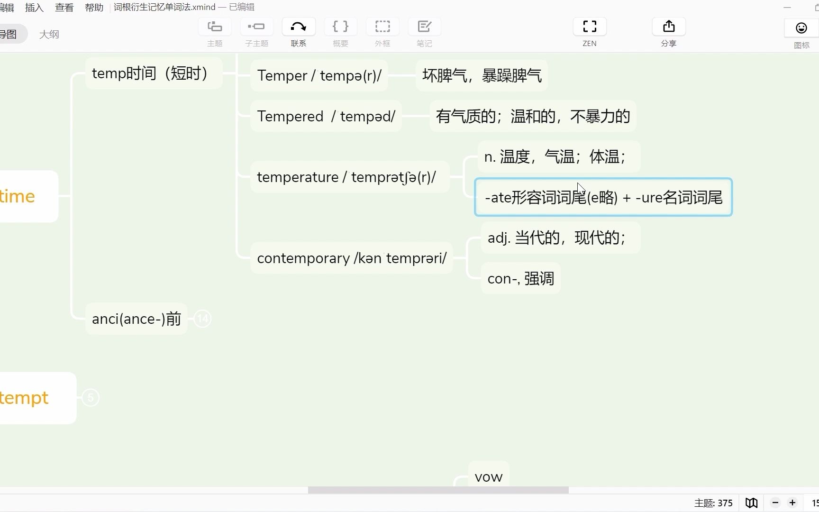Select the contemporary topic node
The height and width of the screenshot is (512, 819).
pyautogui.click(x=352, y=258)
